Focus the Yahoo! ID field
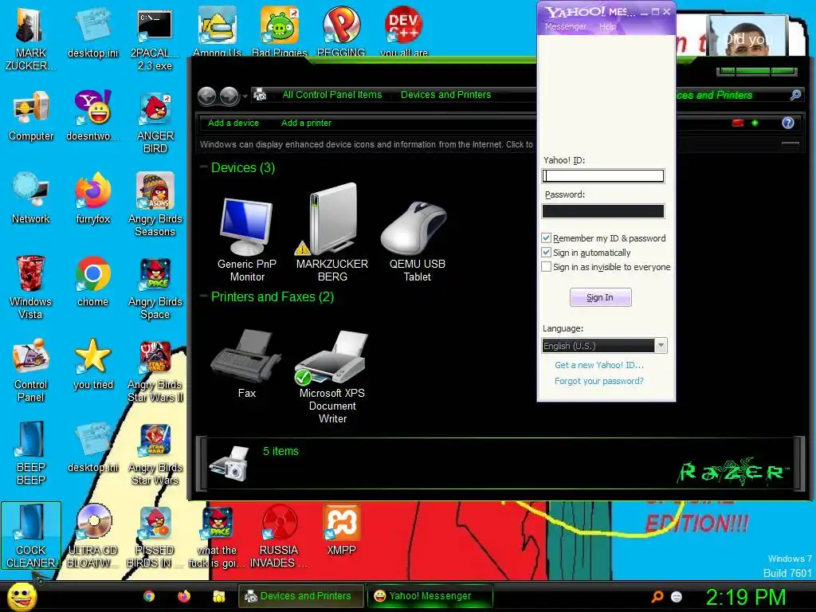The image size is (816, 612). 602,176
